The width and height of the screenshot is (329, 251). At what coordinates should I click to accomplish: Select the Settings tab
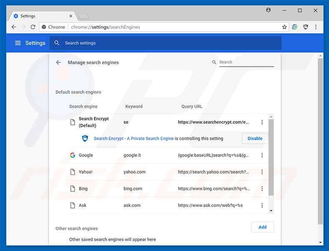42,16
